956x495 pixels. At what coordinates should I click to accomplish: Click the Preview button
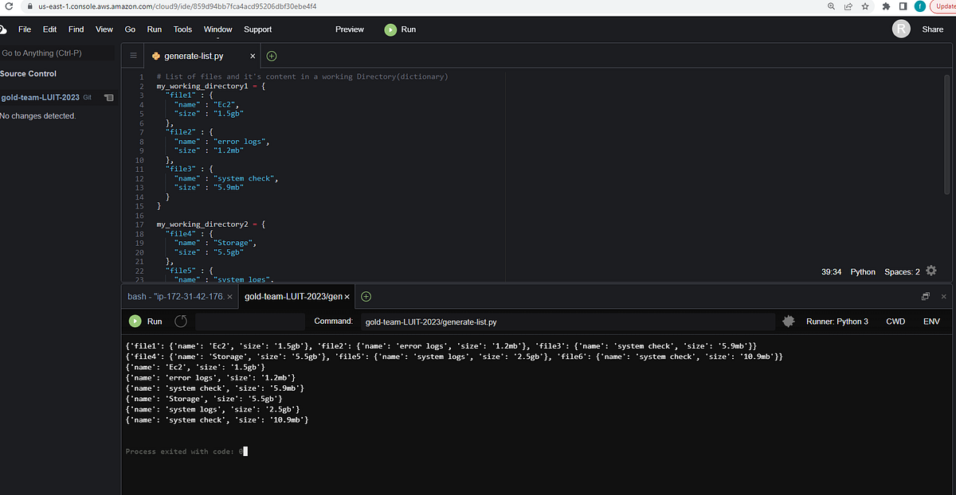pos(349,29)
